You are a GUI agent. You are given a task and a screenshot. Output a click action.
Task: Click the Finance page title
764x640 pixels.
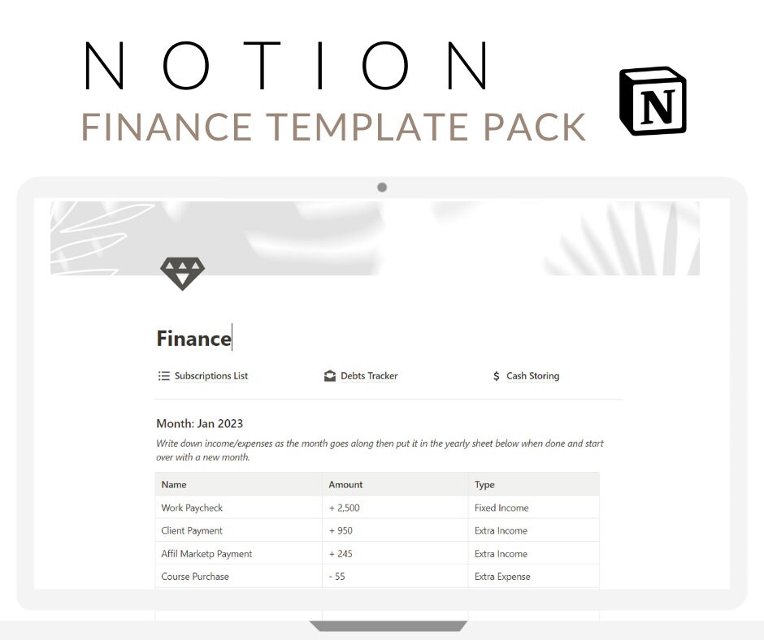tap(194, 339)
